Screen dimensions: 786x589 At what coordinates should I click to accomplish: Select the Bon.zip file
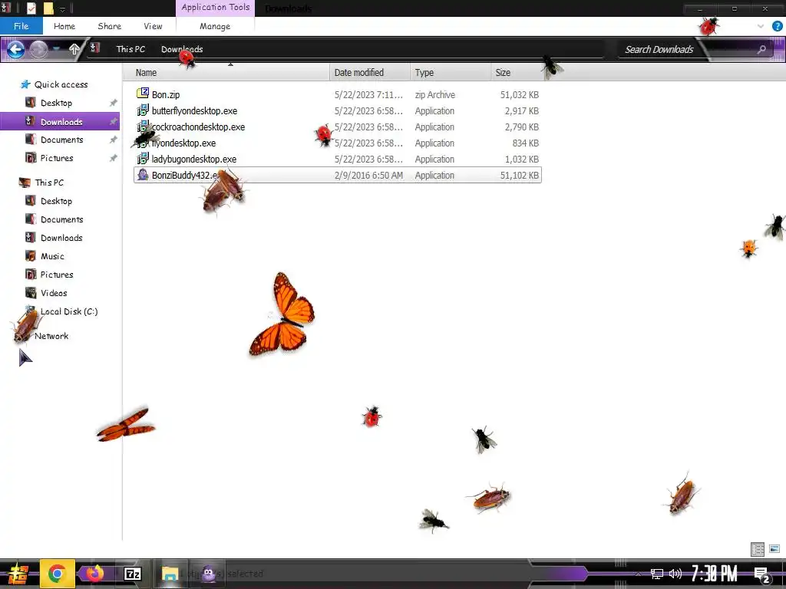pos(338,94)
